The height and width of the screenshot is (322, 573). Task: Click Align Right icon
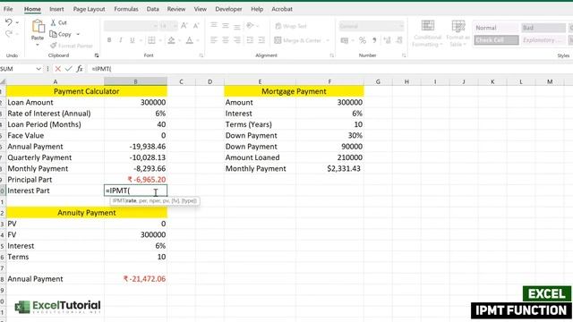tap(237, 40)
